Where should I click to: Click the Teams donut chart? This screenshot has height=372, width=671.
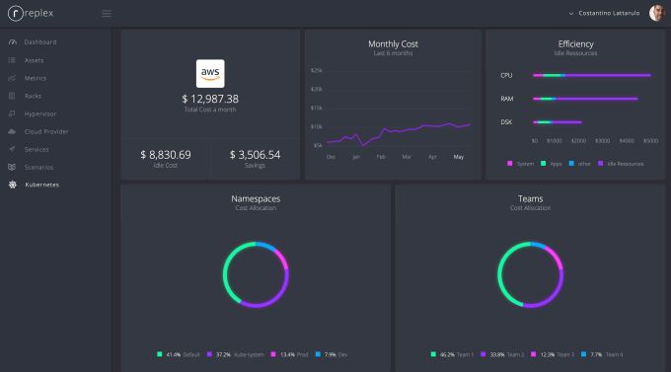coord(530,275)
